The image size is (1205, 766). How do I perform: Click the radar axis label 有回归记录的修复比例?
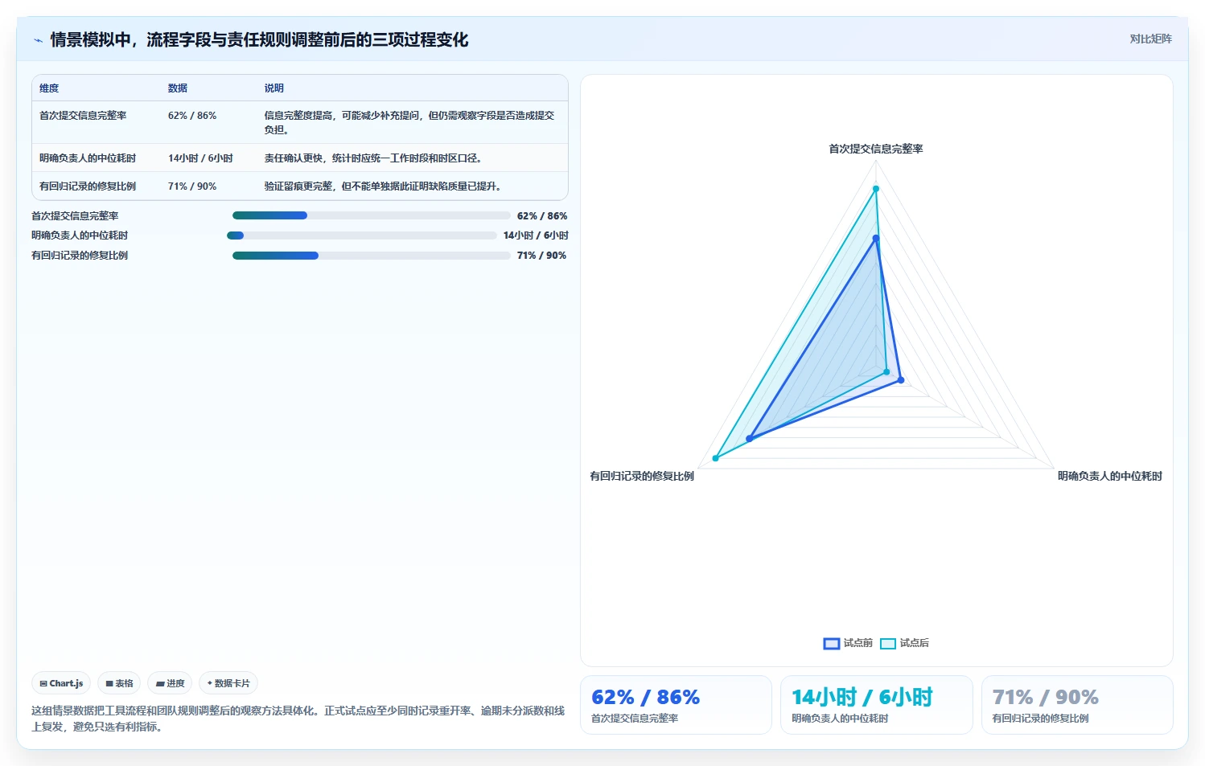tap(642, 476)
